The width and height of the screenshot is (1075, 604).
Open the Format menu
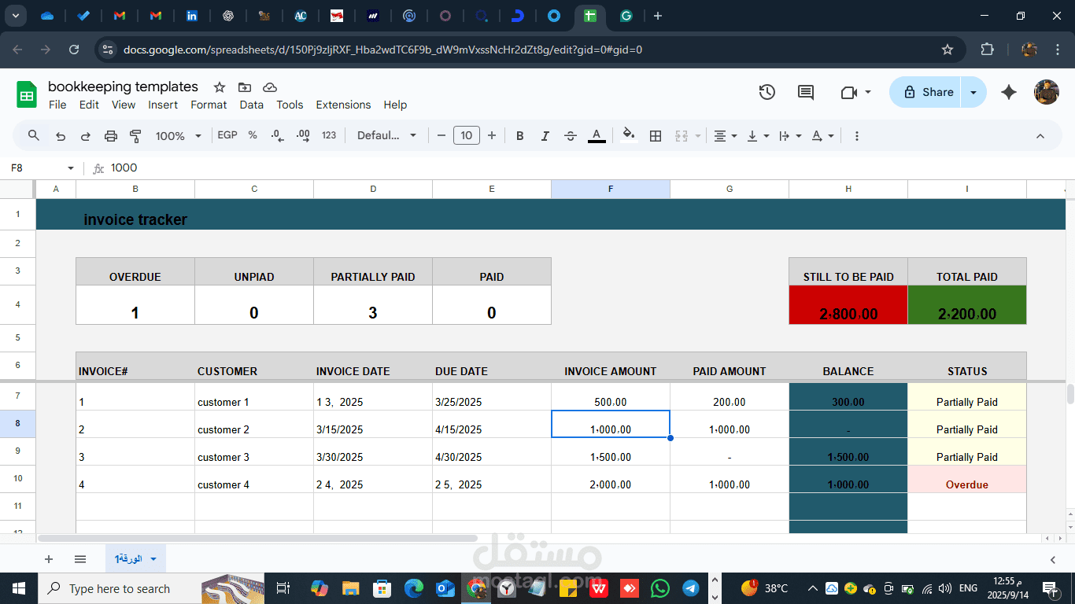[209, 105]
